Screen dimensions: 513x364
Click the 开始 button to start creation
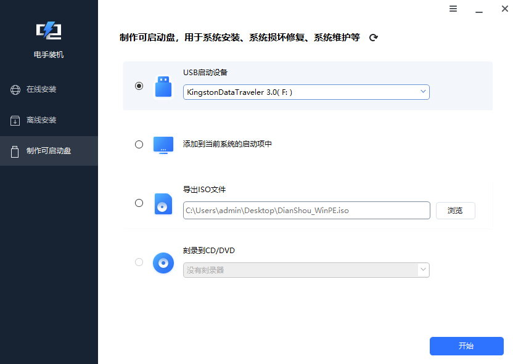pyautogui.click(x=467, y=346)
